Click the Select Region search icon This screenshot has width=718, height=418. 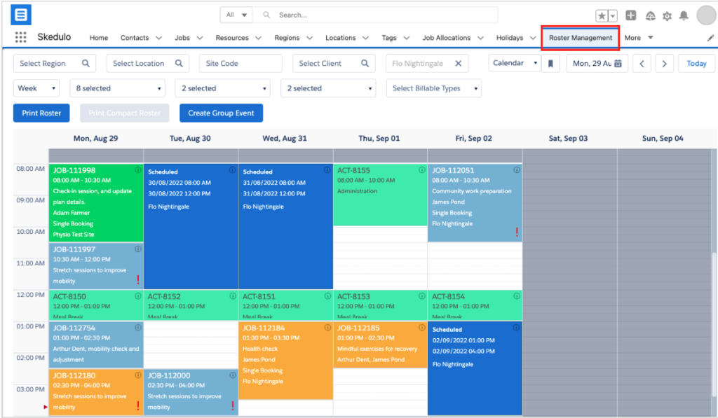tap(86, 64)
